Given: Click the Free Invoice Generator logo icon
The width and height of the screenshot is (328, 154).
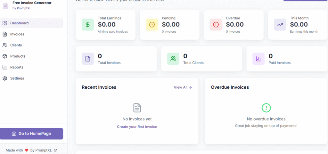Looking at the screenshot, I should 5,6.
